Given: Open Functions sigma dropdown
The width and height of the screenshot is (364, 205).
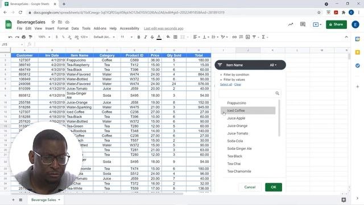Looking at the screenshot, I should [x=265, y=37].
